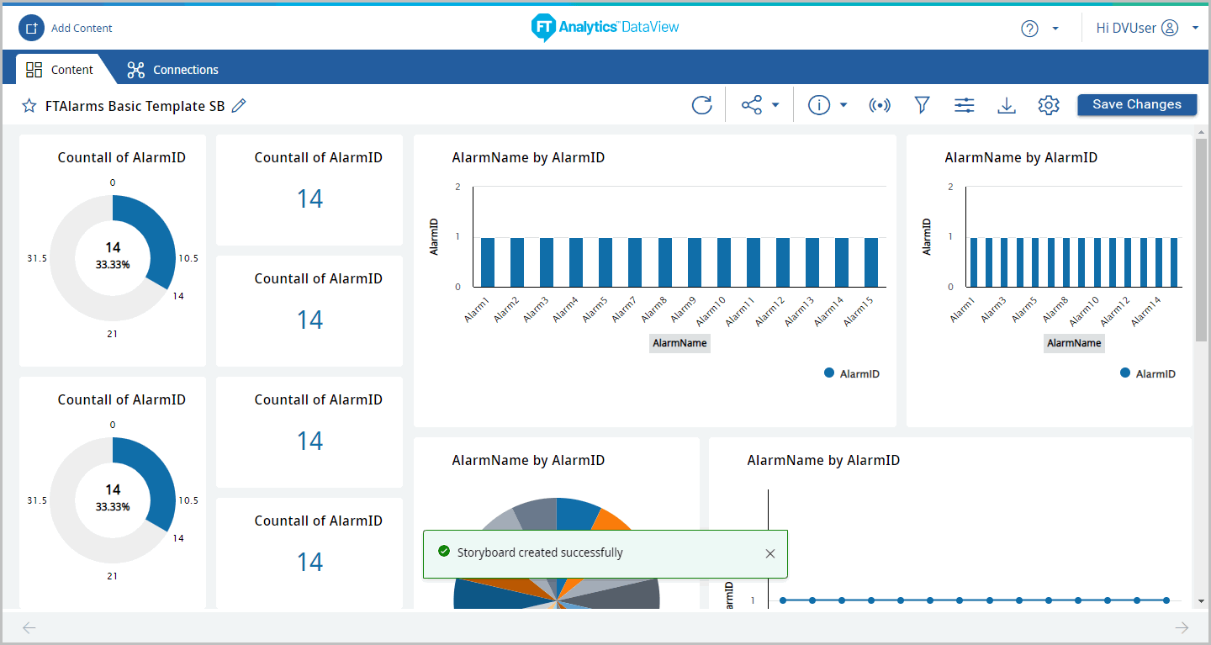Click the AlarmName axis label in wide bar chart
This screenshot has width=1211, height=645.
[x=680, y=343]
